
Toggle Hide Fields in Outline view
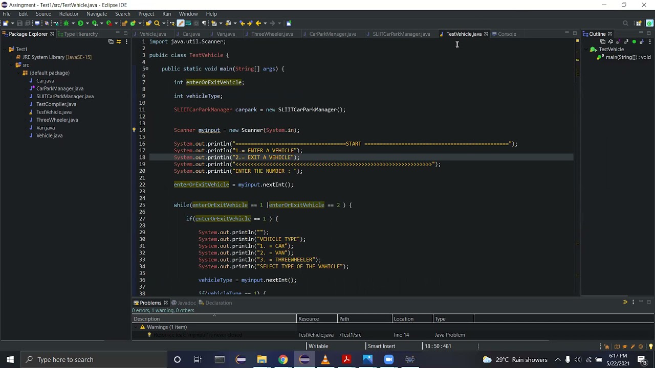point(618,41)
